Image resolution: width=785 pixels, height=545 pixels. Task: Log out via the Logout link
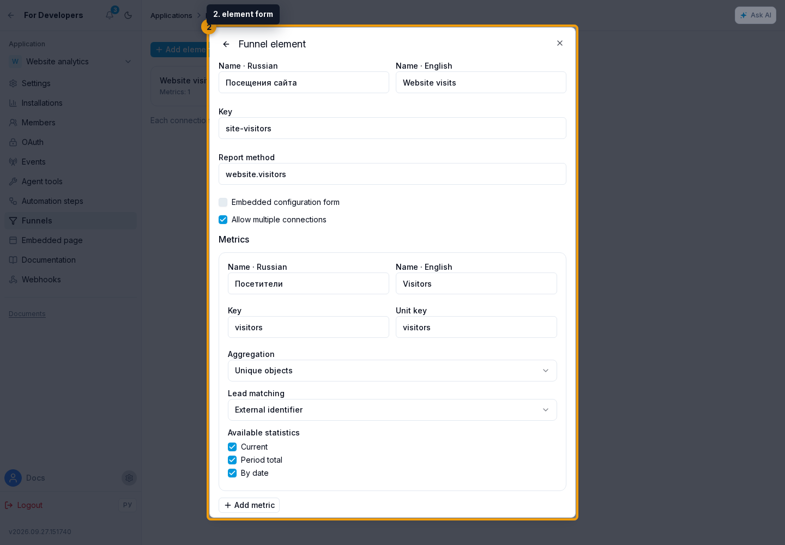pos(24,505)
